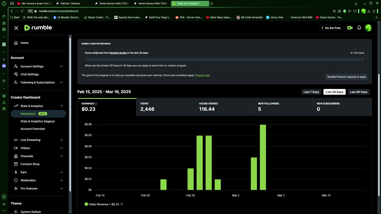This screenshot has width=381, height=214.
Task: Open browser tab search magnifier
Action: 356,4
